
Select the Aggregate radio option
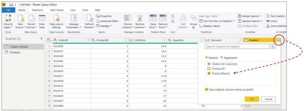[221, 58]
